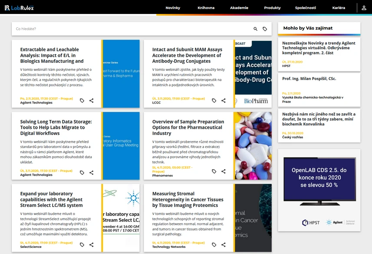Screen dimensions: 372x254
Task: Share the Extractable and Leachable Analysis webinar
Action: 91,100
